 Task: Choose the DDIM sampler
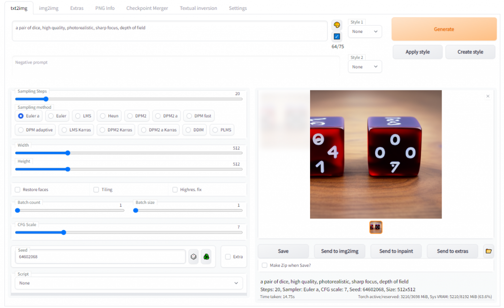pyautogui.click(x=194, y=130)
